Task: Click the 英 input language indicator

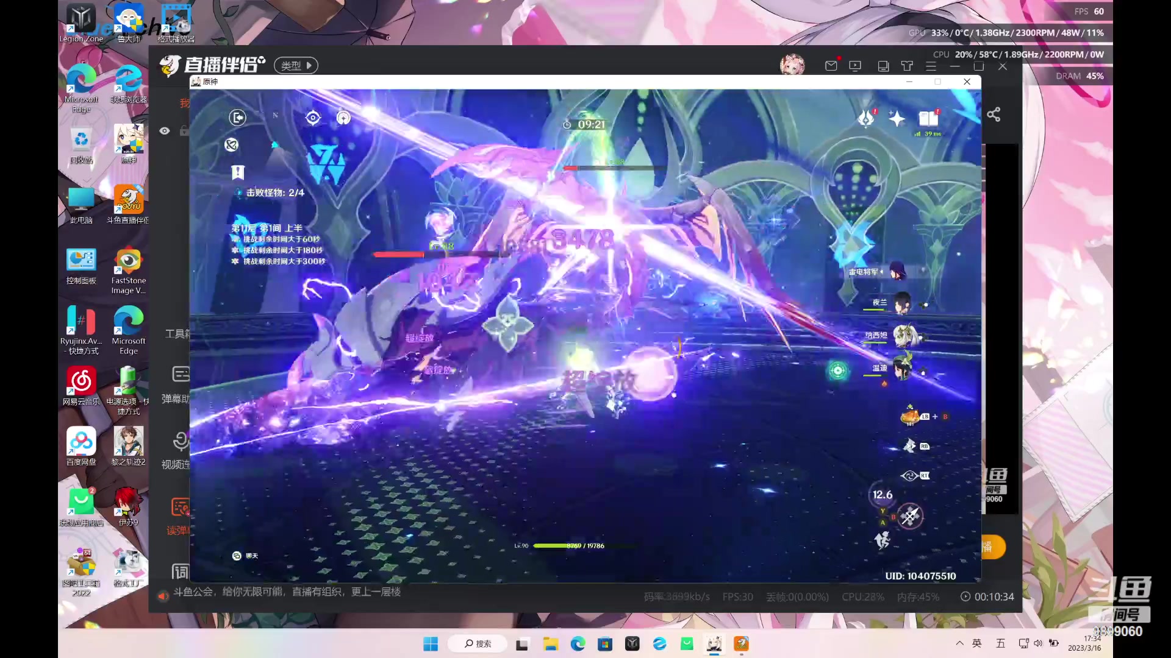Action: coord(977,643)
